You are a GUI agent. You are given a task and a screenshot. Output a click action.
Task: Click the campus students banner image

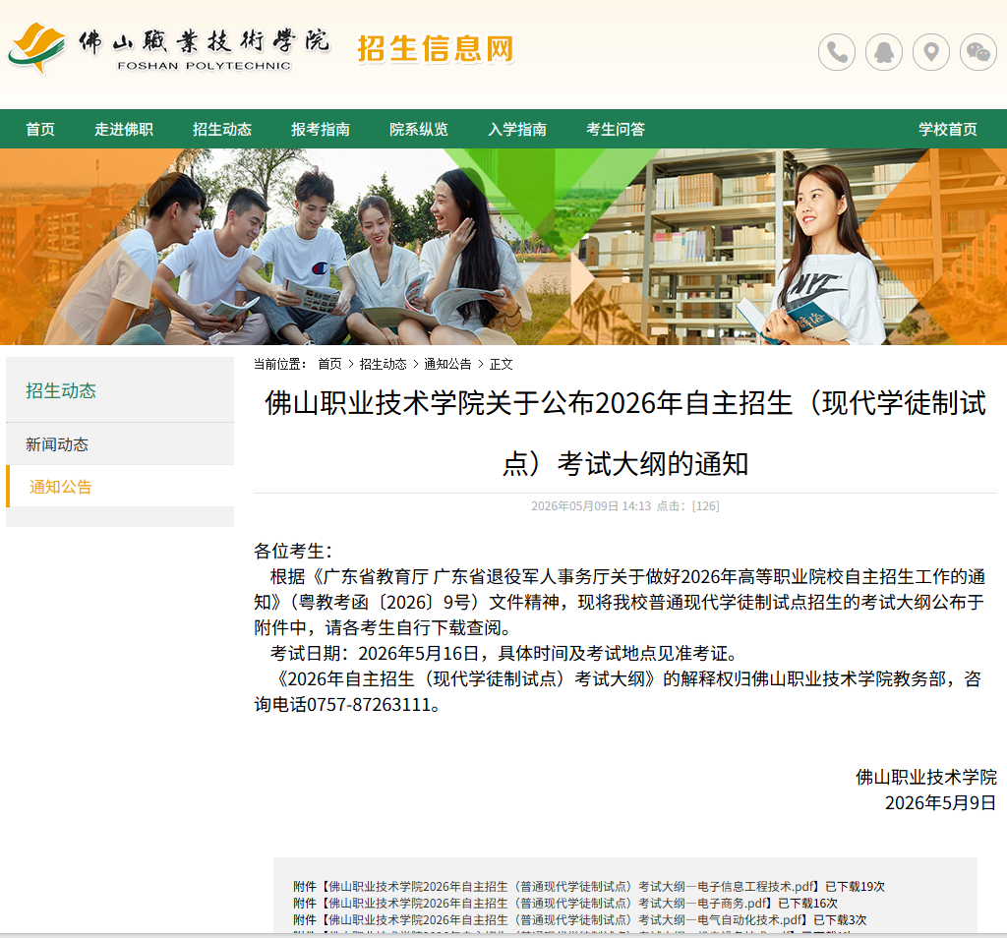[503, 247]
